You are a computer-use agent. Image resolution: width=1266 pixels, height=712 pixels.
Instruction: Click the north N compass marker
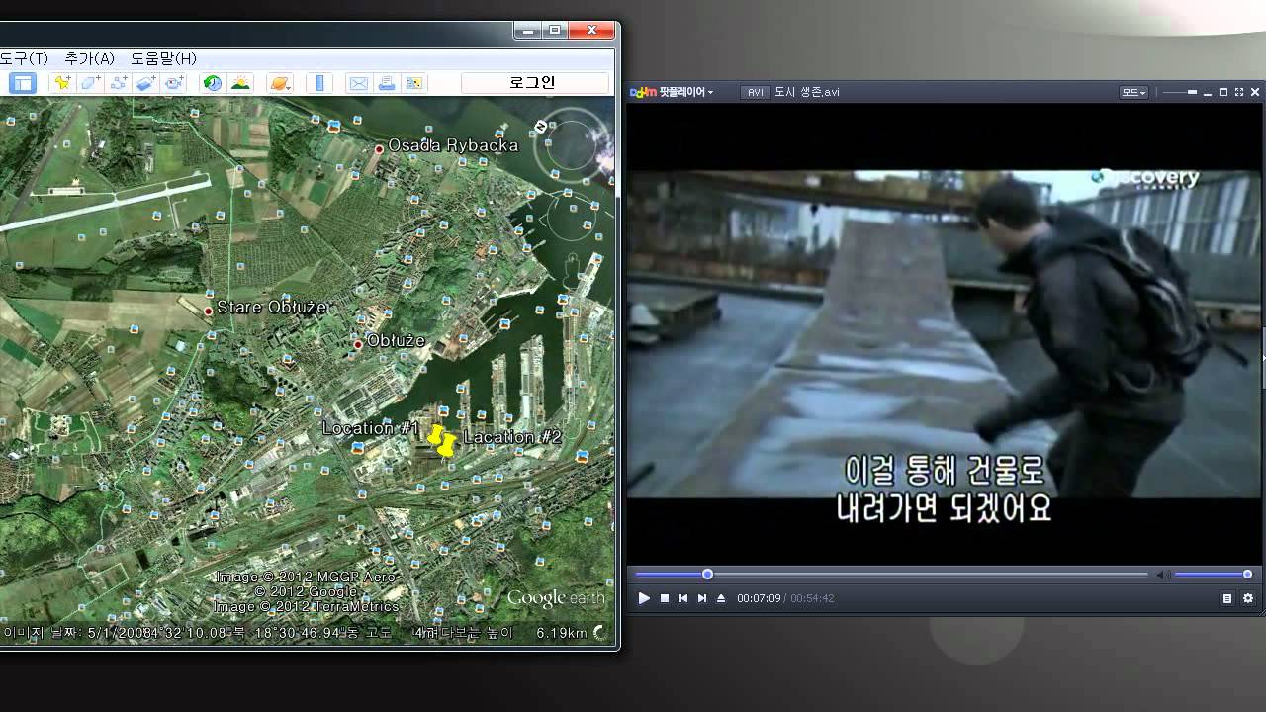(541, 127)
